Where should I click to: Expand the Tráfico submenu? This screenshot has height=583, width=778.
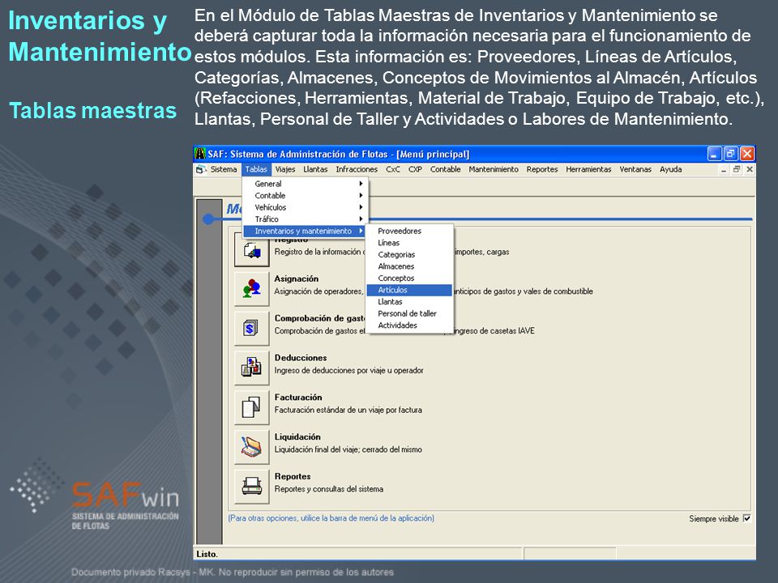(x=305, y=219)
